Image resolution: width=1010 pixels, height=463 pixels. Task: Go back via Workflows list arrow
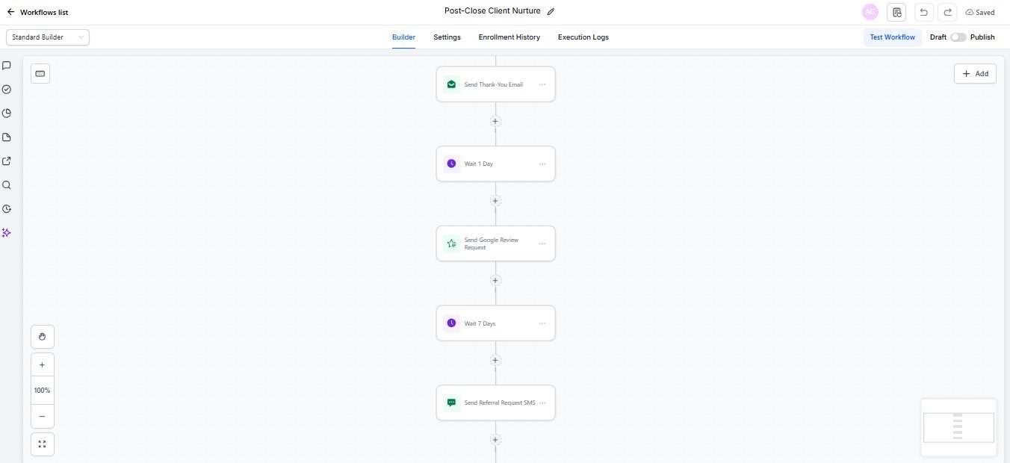pyautogui.click(x=10, y=12)
